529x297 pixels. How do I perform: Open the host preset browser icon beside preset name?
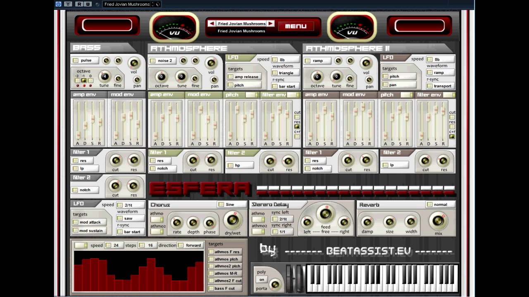tap(158, 4)
